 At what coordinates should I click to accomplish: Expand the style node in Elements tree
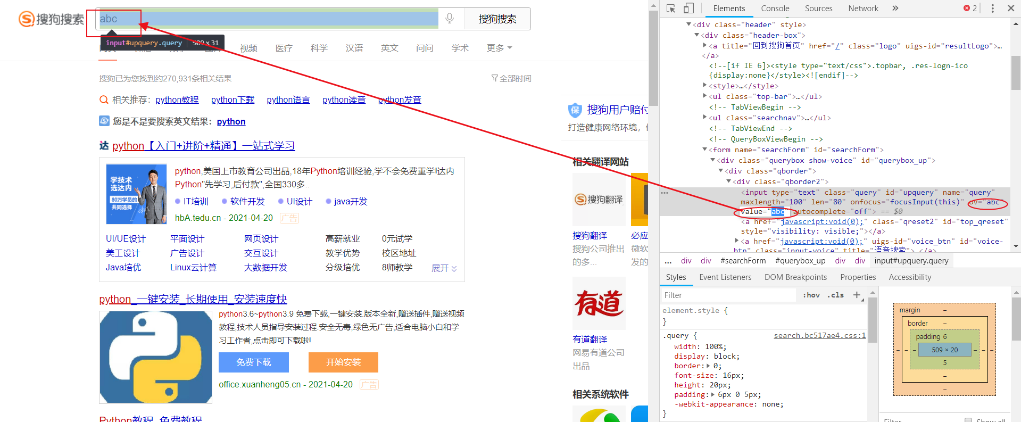pyautogui.click(x=704, y=86)
